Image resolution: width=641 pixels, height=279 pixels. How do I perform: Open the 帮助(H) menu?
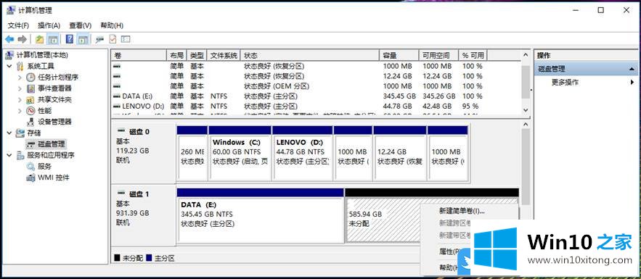(x=112, y=25)
